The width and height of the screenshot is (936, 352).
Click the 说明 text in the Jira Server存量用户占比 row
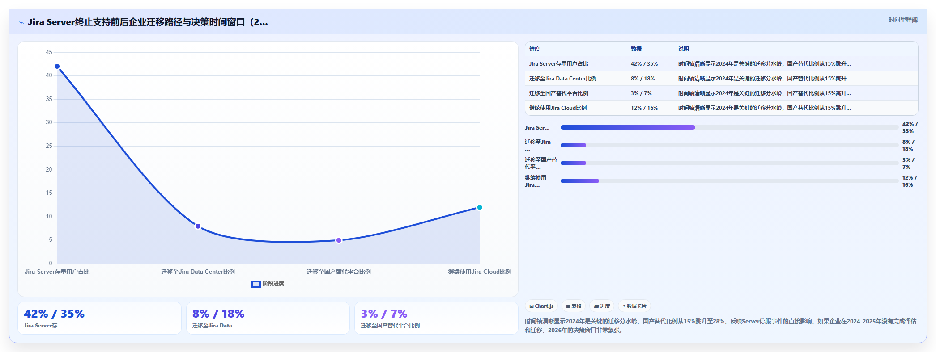pyautogui.click(x=765, y=64)
